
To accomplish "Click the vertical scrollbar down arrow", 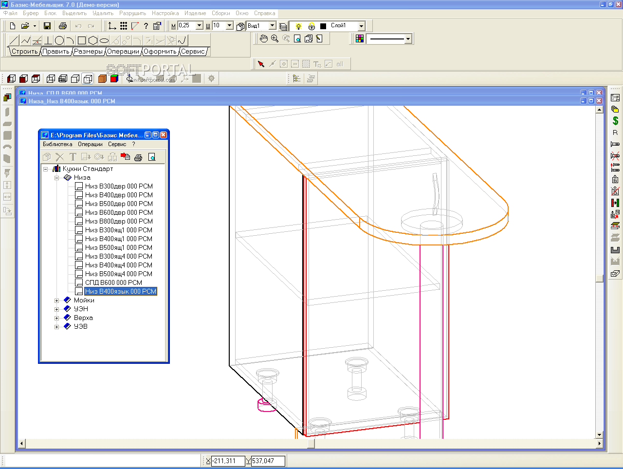I will [600, 435].
